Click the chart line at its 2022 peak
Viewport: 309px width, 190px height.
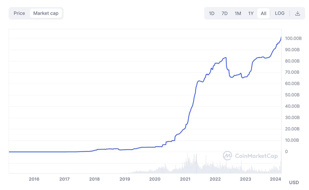tap(225, 58)
